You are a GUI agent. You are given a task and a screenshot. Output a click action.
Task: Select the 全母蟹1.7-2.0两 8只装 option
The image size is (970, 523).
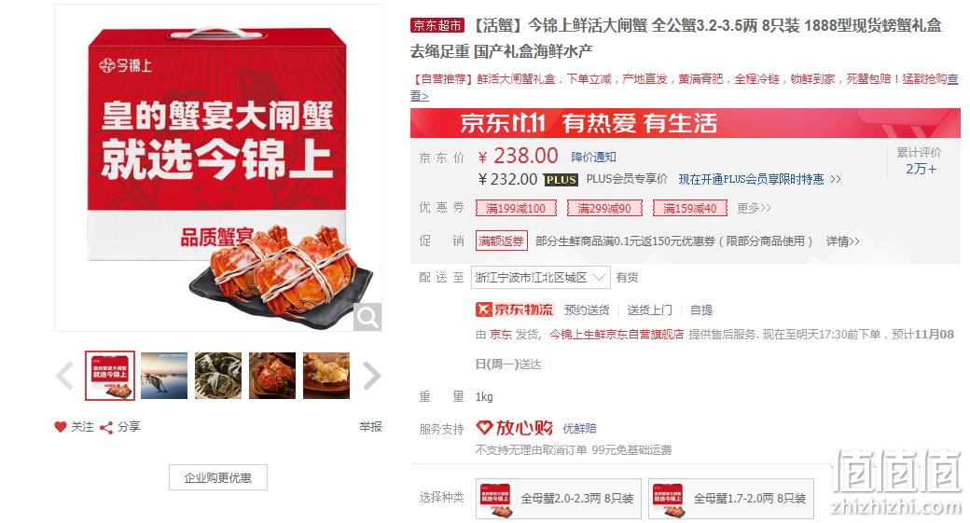point(731,498)
